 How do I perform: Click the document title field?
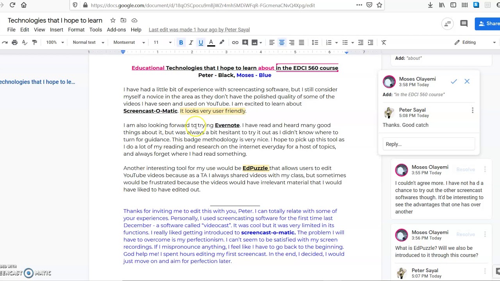[55, 20]
